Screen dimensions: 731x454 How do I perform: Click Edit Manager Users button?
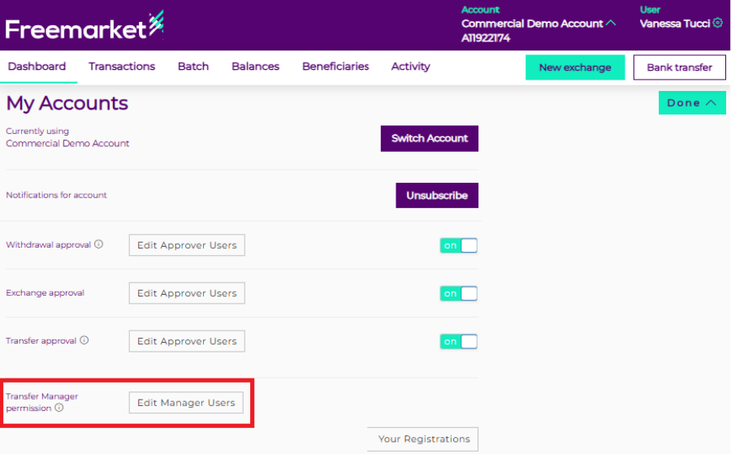tap(186, 403)
